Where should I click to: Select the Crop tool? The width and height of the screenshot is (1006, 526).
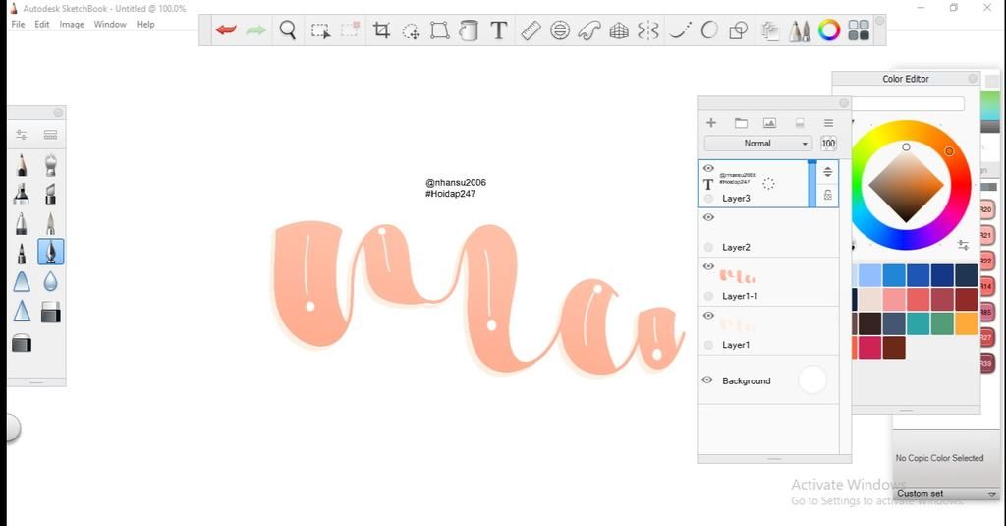point(381,30)
